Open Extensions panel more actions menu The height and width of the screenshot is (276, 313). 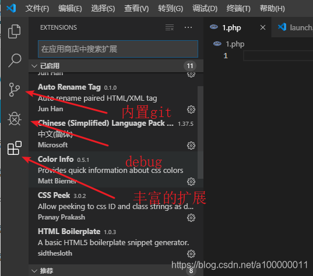coord(188,27)
